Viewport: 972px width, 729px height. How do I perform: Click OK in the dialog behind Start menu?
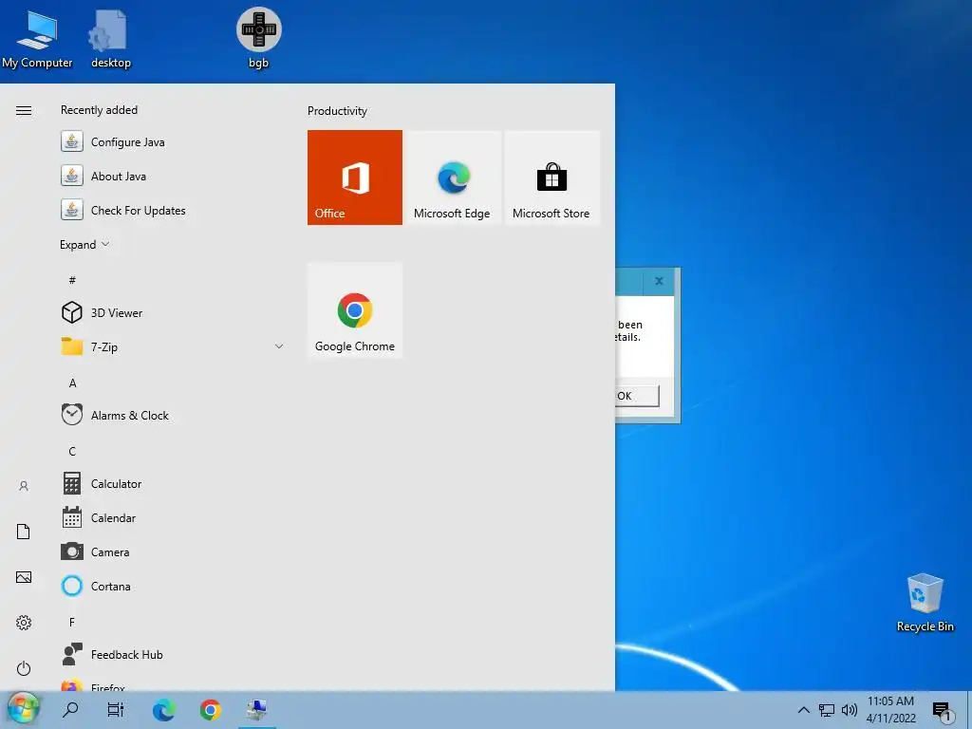point(637,396)
